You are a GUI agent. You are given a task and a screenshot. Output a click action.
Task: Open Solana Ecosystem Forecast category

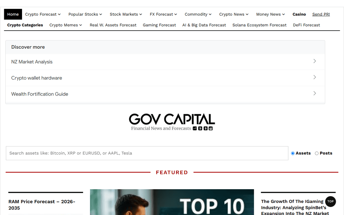[x=259, y=25]
